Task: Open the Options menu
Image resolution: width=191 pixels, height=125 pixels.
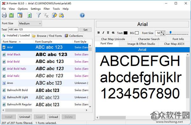Action: 23,9
